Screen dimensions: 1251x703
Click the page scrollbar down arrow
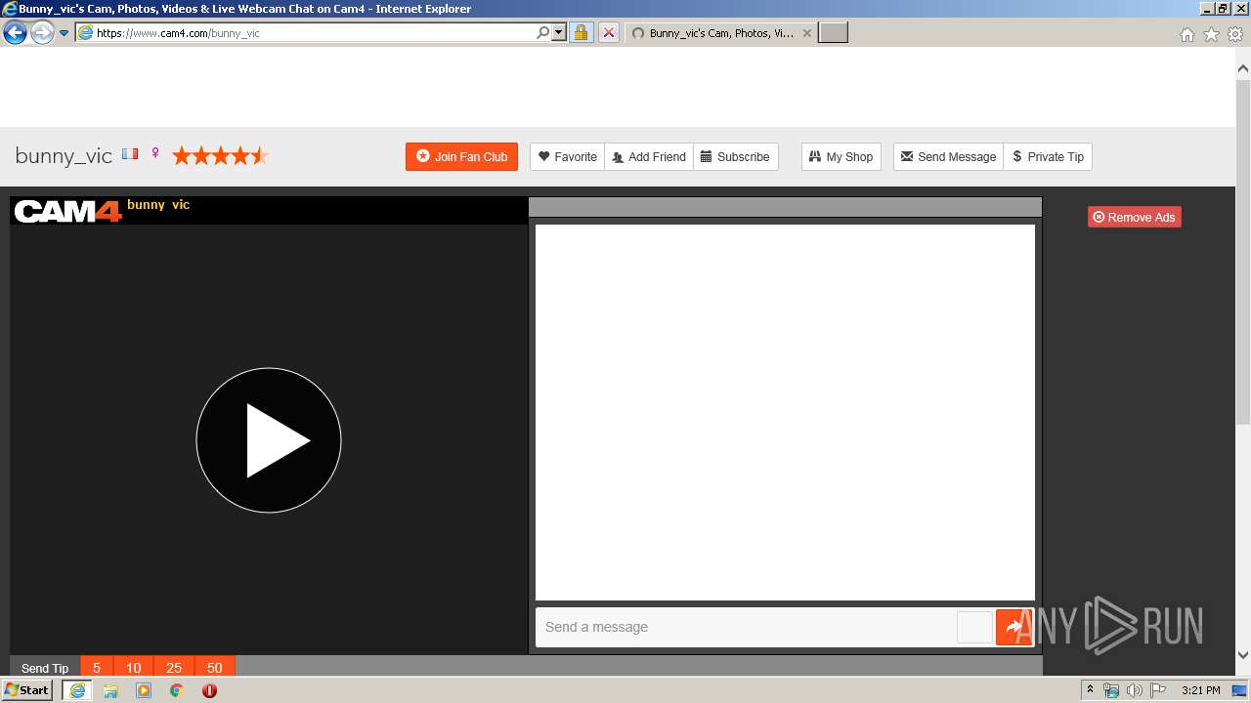[1243, 655]
